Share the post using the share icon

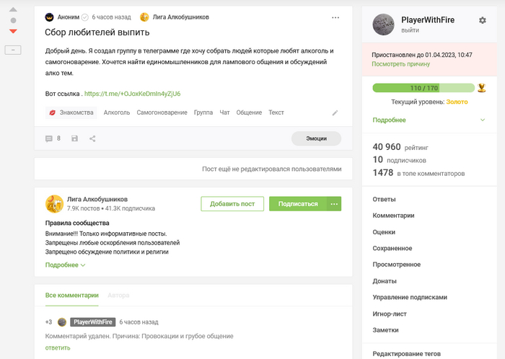coord(92,138)
